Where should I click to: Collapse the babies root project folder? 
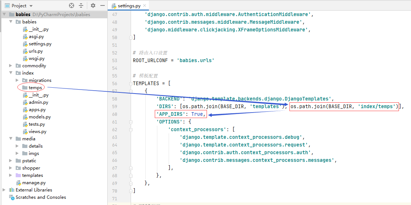(4, 15)
